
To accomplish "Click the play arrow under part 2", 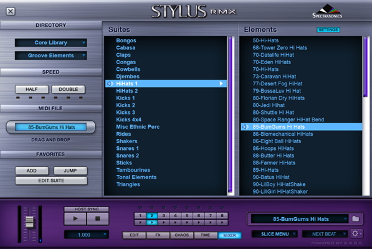I will pyautogui.click(x=152, y=222).
